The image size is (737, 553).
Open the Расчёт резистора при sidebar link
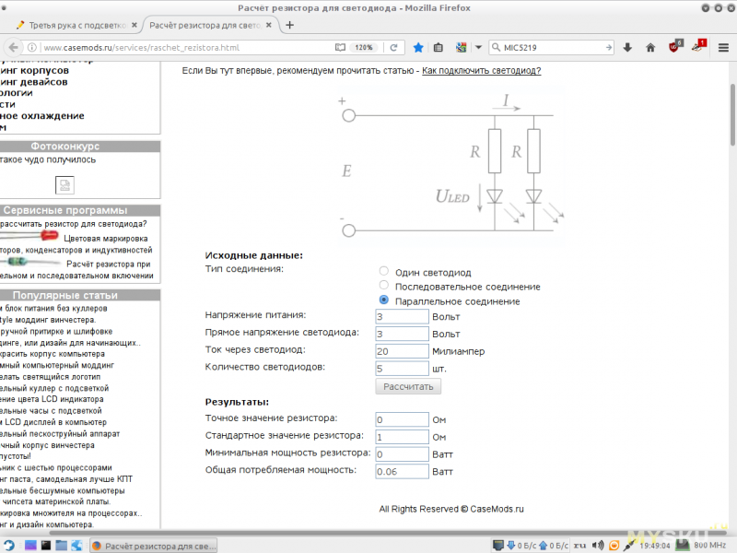point(109,264)
